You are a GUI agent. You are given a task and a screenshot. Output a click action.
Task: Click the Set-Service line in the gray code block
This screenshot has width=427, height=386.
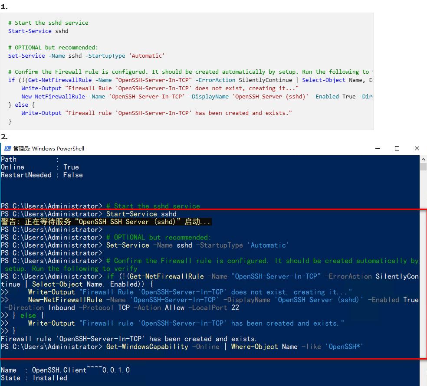point(86,56)
